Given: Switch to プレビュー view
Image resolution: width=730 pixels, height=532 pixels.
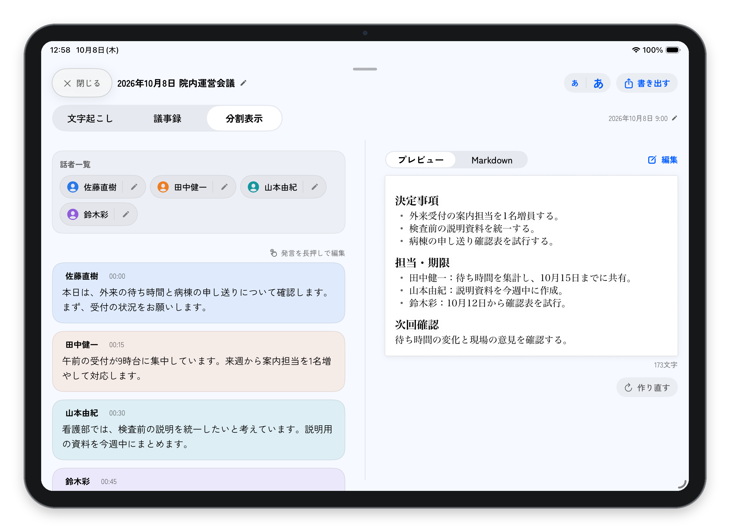Looking at the screenshot, I should [x=421, y=160].
